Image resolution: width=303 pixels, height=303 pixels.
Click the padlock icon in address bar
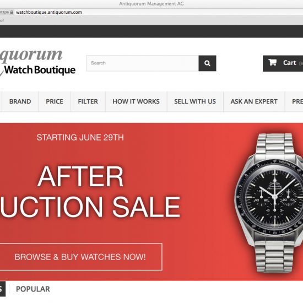pyautogui.click(x=12, y=12)
